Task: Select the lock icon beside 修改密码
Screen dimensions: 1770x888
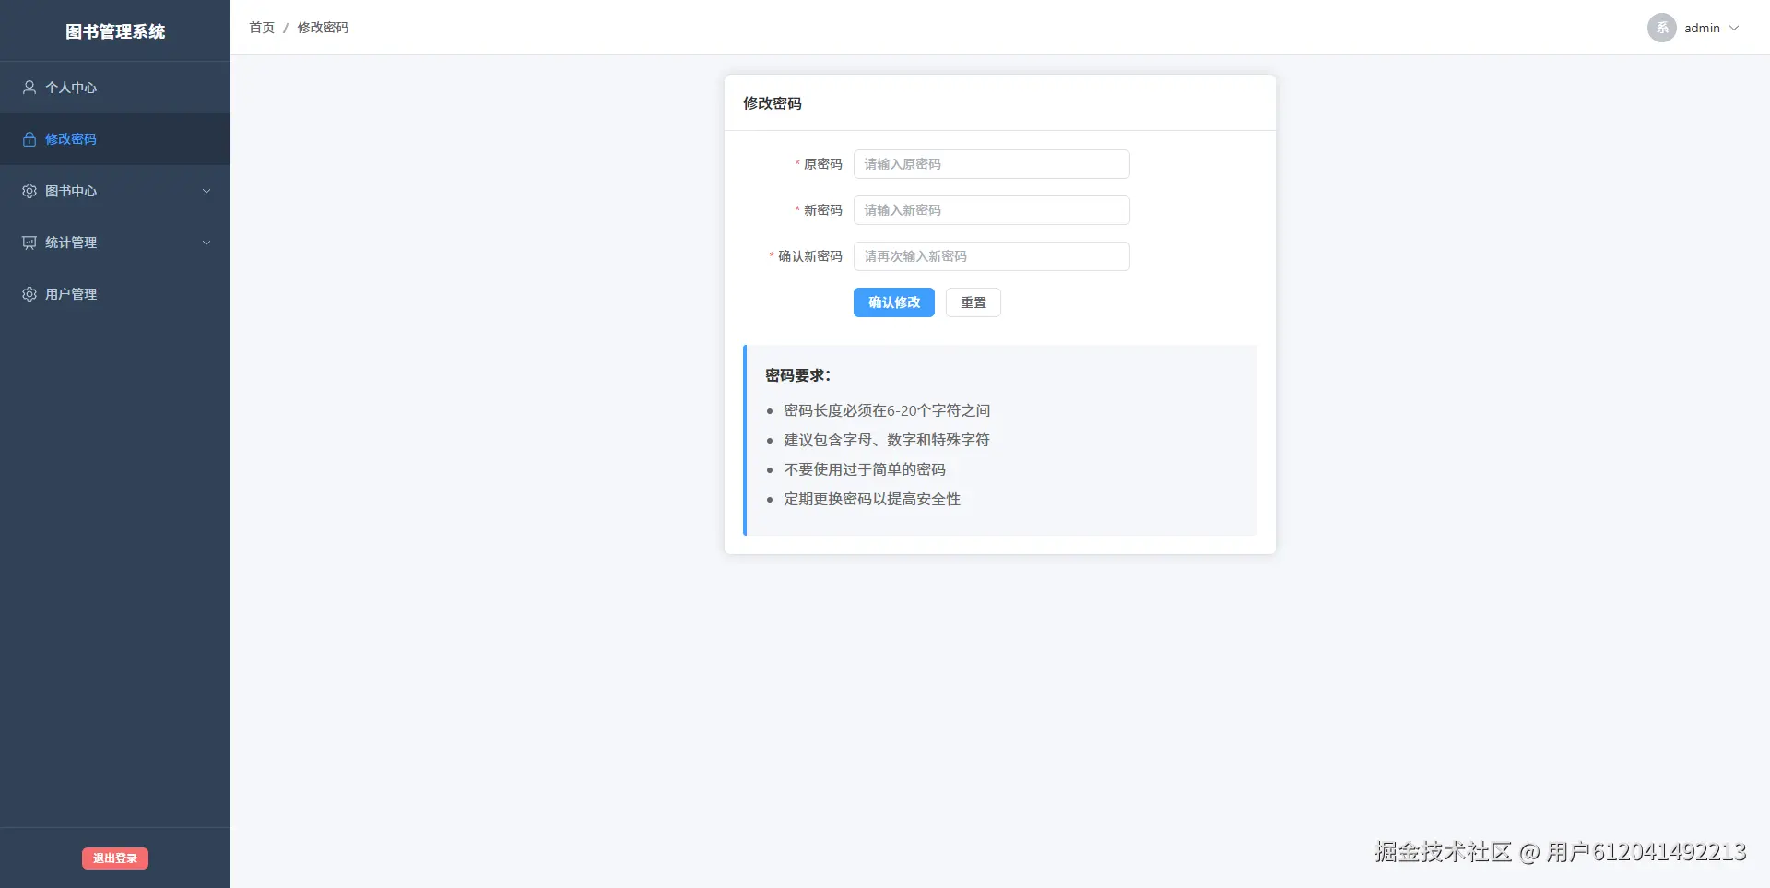Action: tap(28, 139)
